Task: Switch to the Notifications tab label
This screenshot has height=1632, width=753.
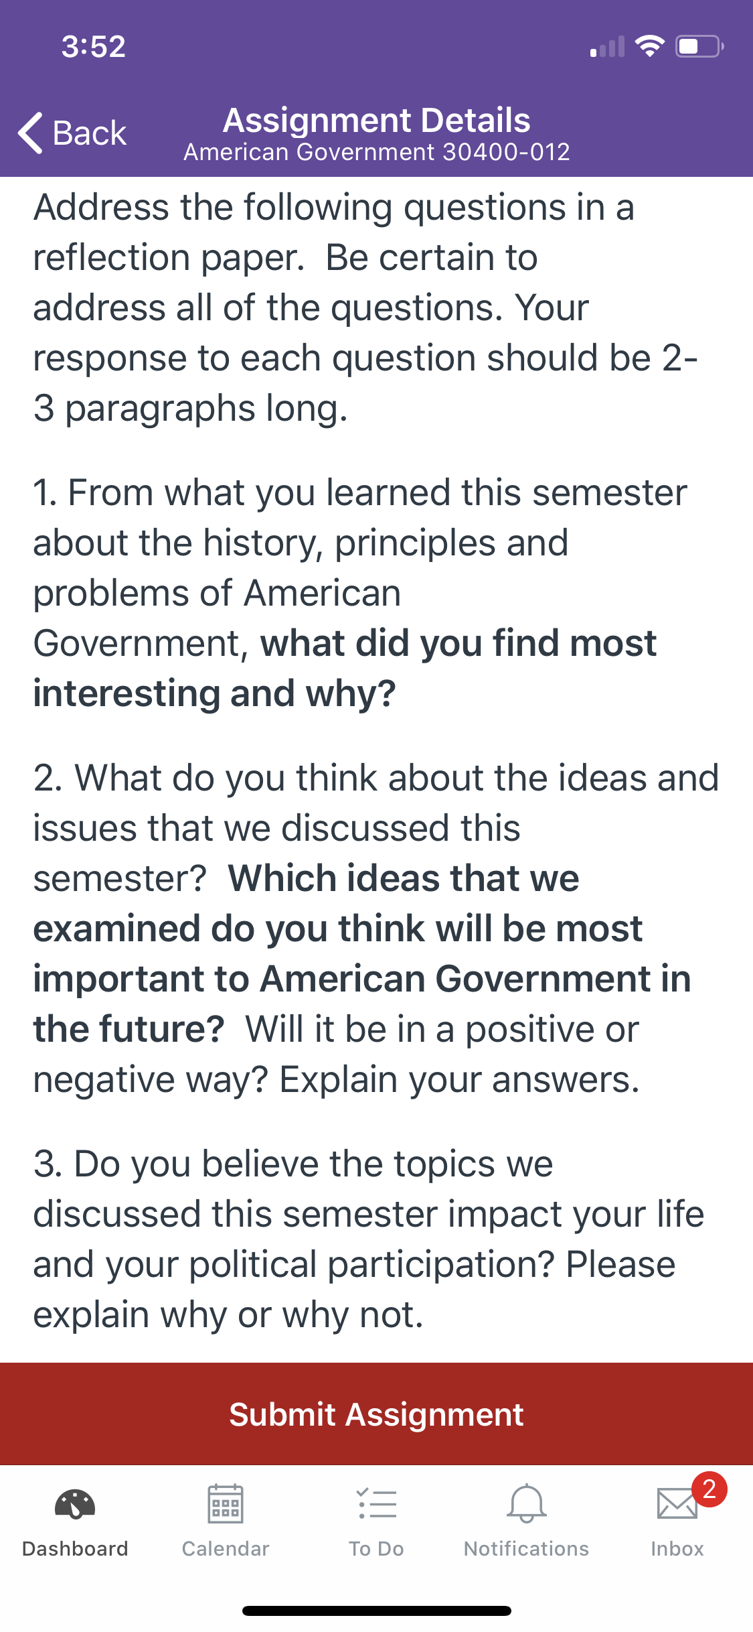Action: tap(527, 1548)
